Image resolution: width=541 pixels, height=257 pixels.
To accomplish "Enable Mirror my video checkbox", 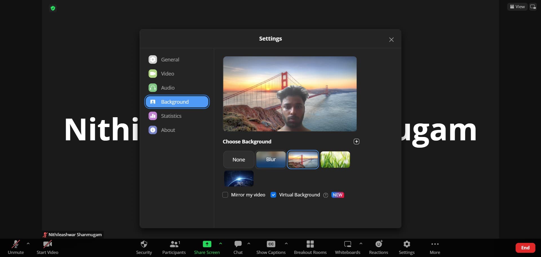I will point(225,195).
